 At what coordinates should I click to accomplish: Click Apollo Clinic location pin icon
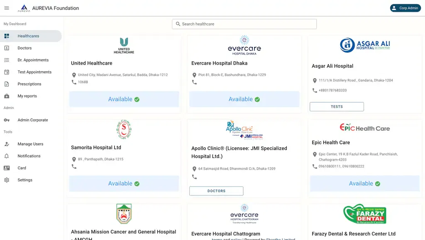click(x=194, y=169)
